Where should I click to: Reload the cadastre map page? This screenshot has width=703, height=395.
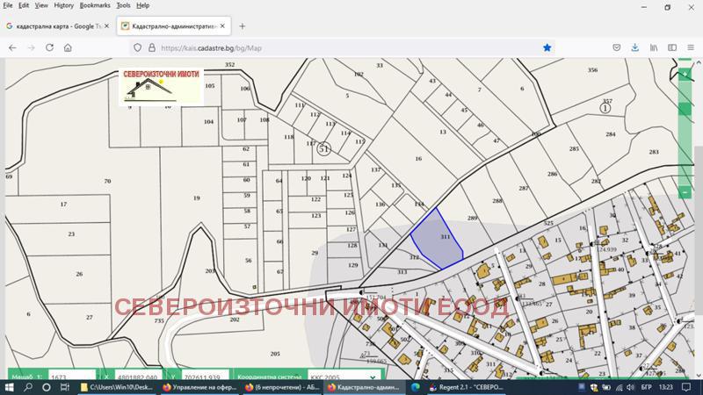click(51, 47)
